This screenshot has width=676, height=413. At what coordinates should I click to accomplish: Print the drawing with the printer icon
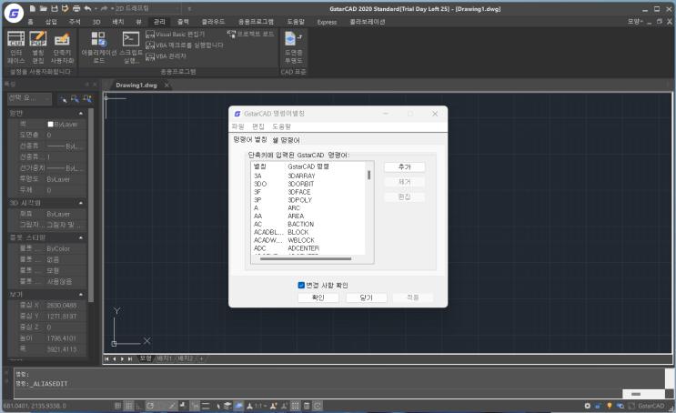76,8
